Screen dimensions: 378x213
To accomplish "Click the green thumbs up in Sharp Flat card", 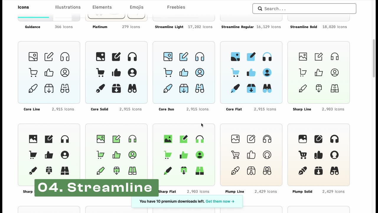I will click(184, 155).
